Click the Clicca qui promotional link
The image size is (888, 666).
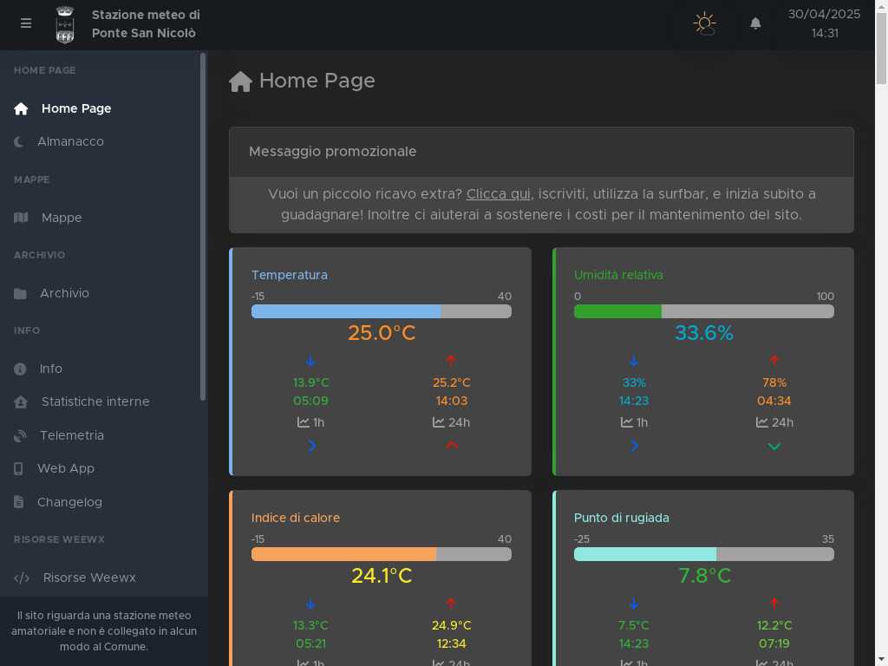(499, 194)
